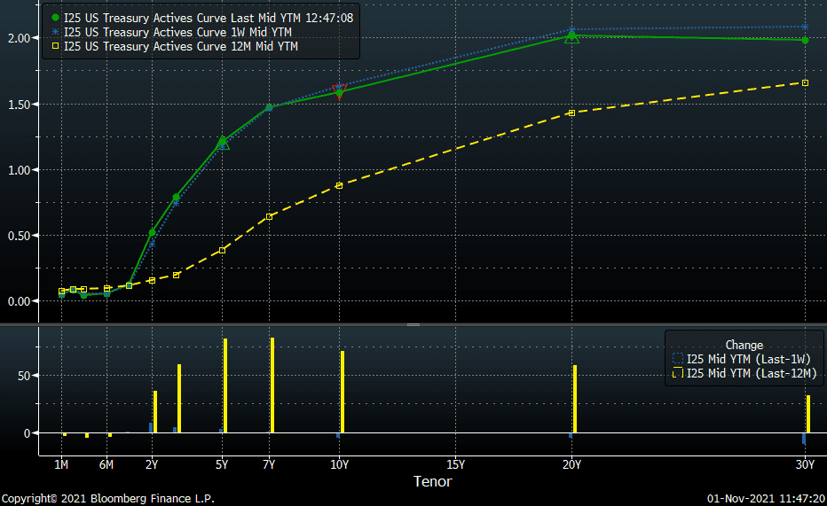Select the (Last-12M) change legend entry
Viewport: 827px width, 506px height.
tap(744, 373)
